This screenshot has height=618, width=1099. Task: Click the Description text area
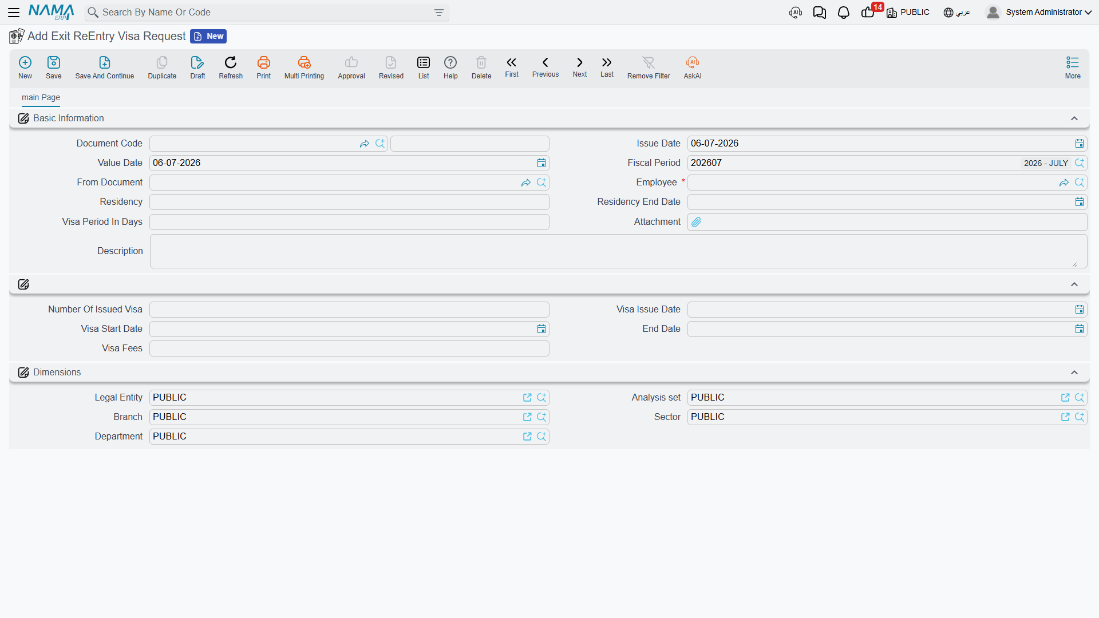coord(618,251)
